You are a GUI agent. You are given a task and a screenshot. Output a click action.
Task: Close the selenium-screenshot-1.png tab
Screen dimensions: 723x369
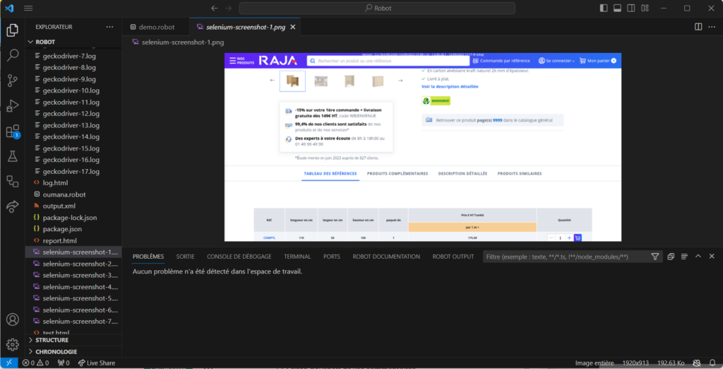click(293, 28)
